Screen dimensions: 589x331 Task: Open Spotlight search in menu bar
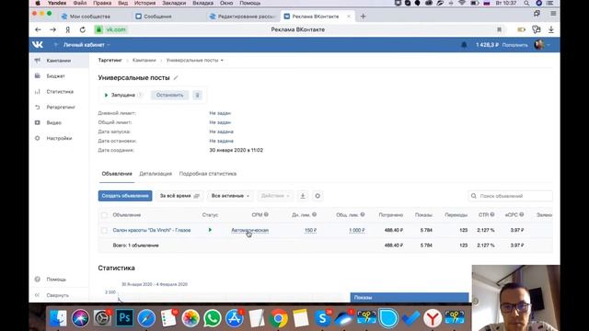[x=526, y=3]
